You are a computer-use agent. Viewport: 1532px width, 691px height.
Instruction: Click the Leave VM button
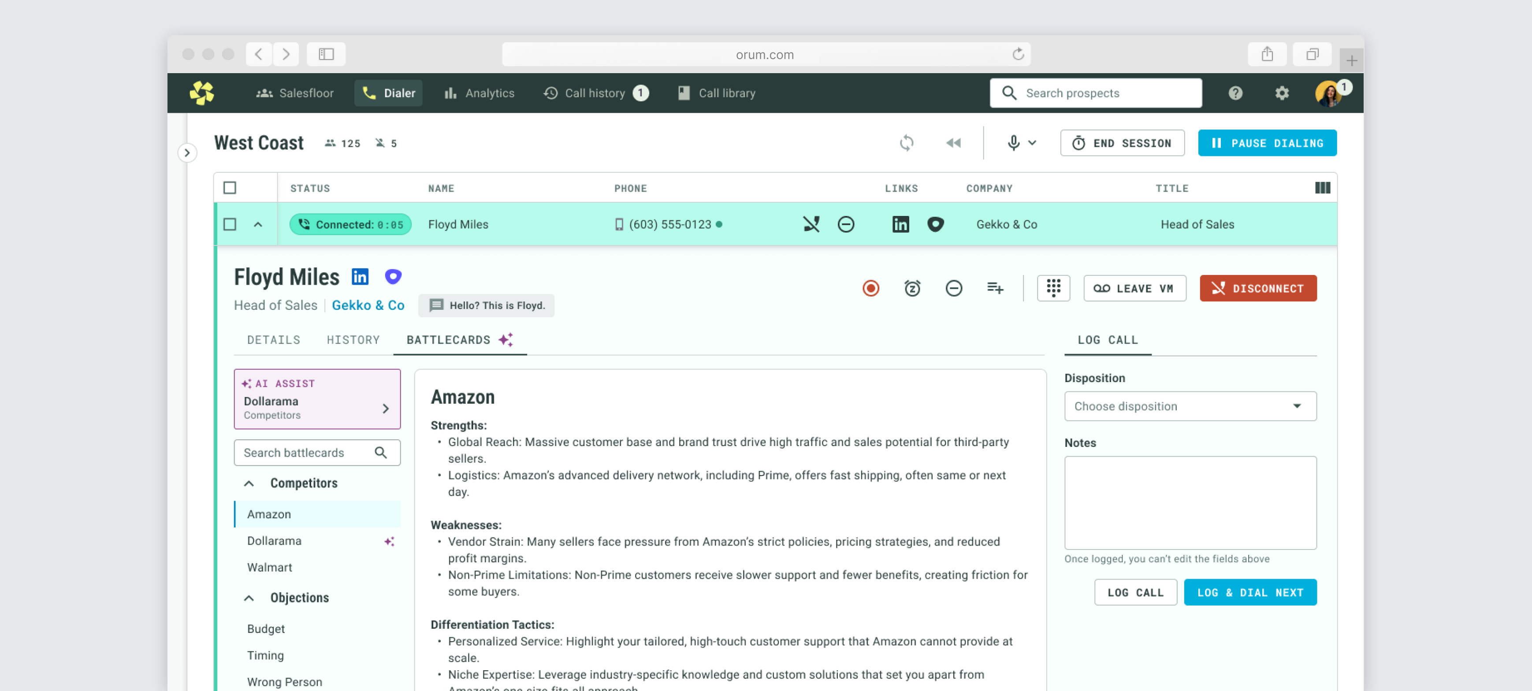pyautogui.click(x=1134, y=288)
